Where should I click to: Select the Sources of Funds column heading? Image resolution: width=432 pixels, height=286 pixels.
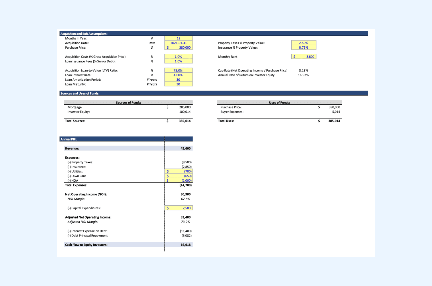[x=128, y=102]
